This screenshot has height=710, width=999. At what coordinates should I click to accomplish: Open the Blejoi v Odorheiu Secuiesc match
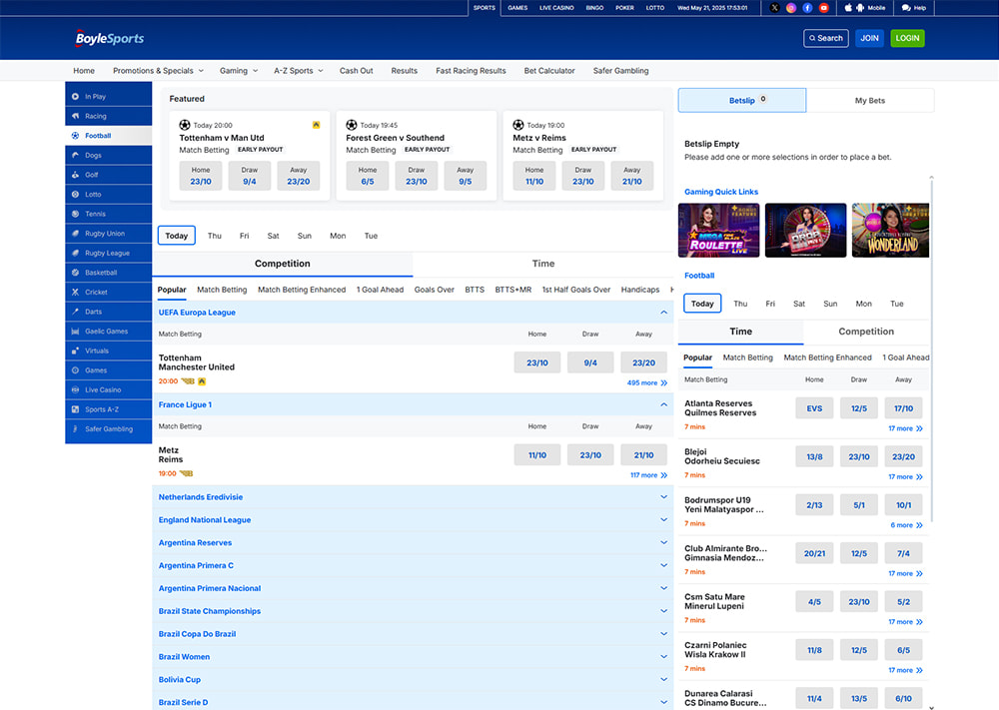click(722, 456)
